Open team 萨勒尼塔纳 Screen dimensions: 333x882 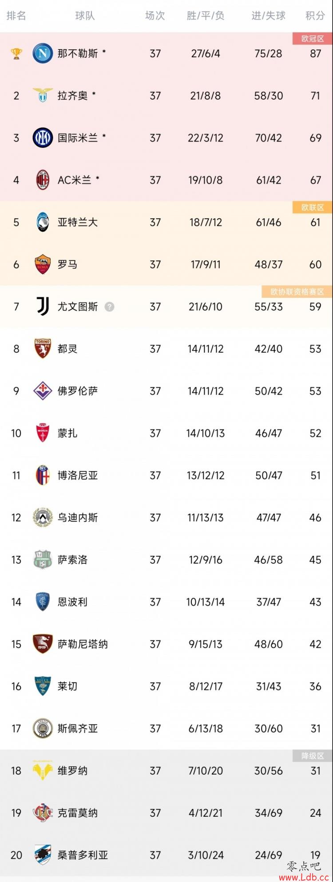83,644
